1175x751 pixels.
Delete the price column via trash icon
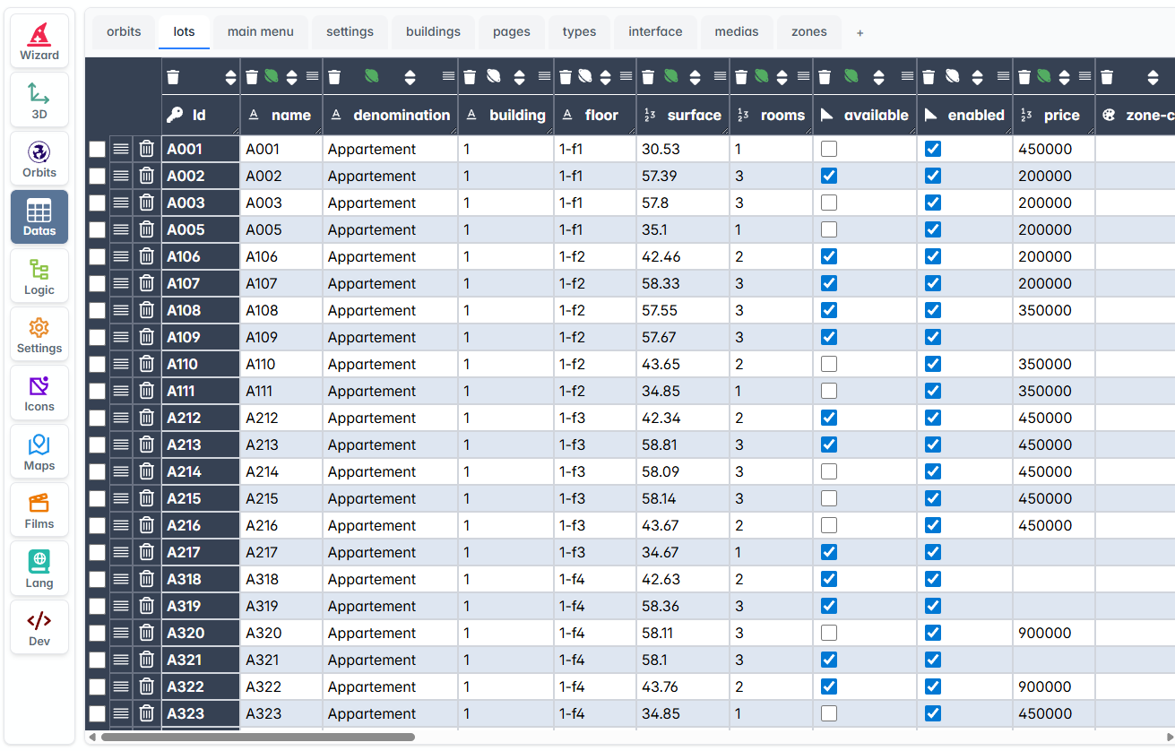(x=1024, y=77)
